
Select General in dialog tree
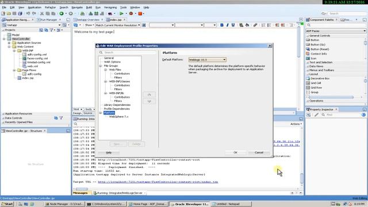pos(109,58)
